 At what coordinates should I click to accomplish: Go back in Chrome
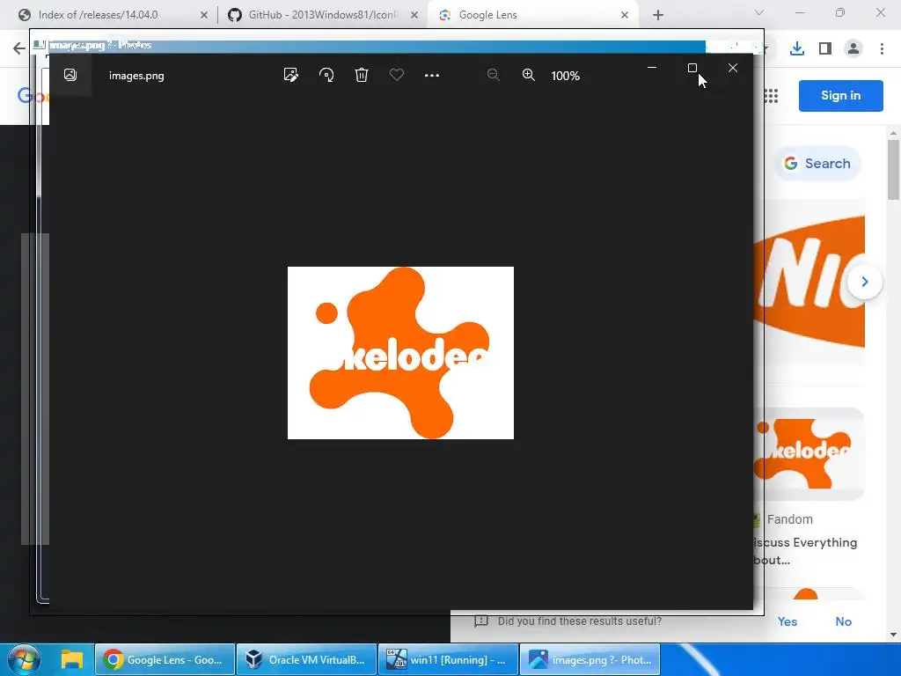(19, 48)
